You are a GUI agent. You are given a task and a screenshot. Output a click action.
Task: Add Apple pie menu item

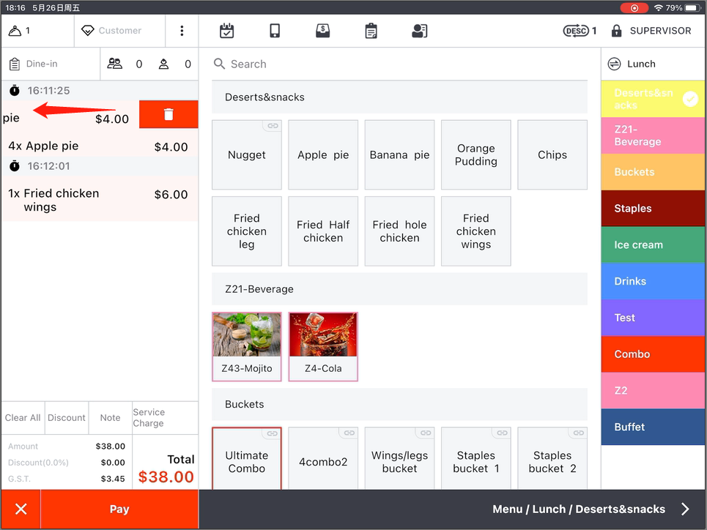click(x=323, y=154)
